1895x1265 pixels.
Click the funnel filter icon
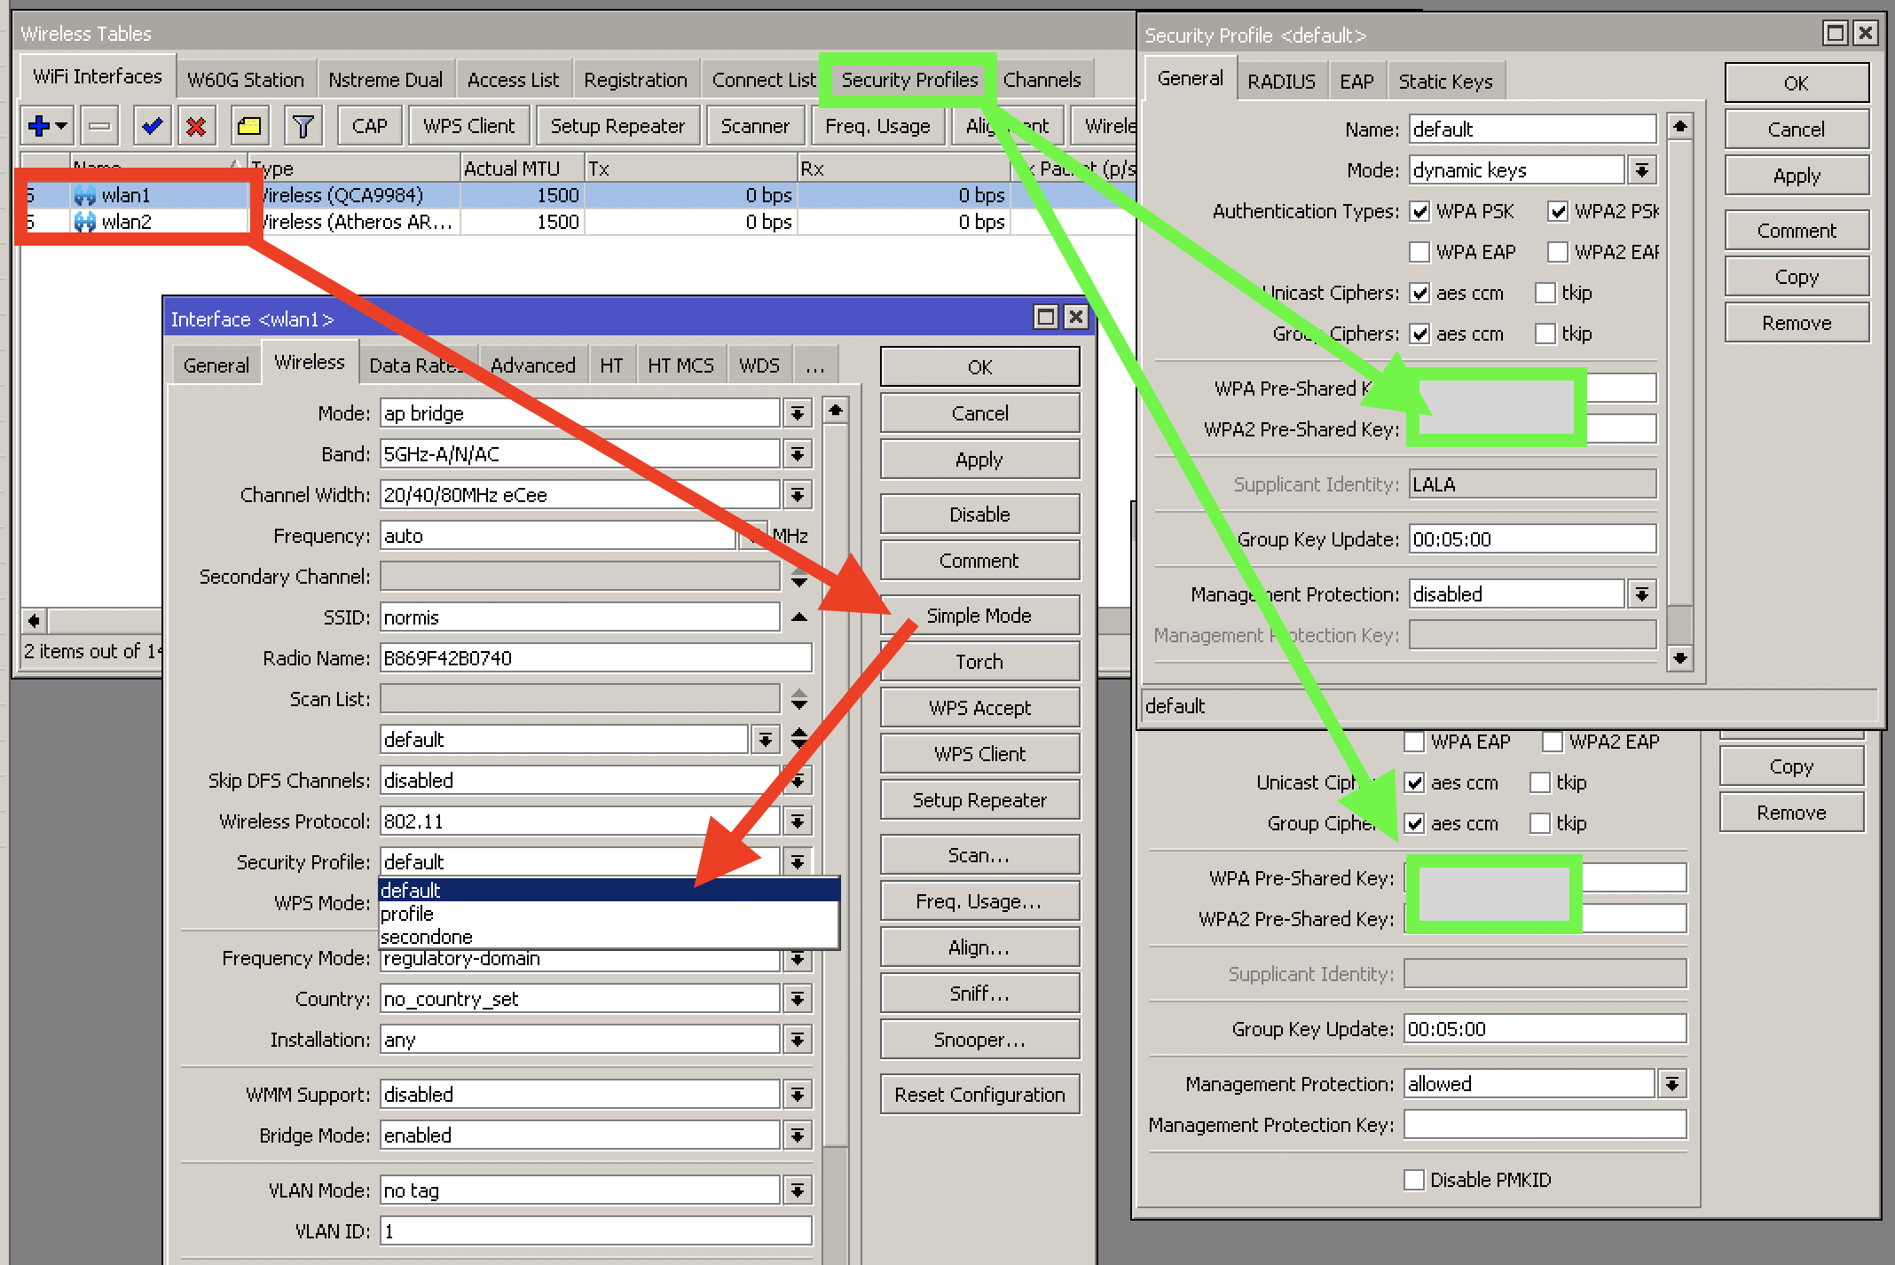point(303,126)
